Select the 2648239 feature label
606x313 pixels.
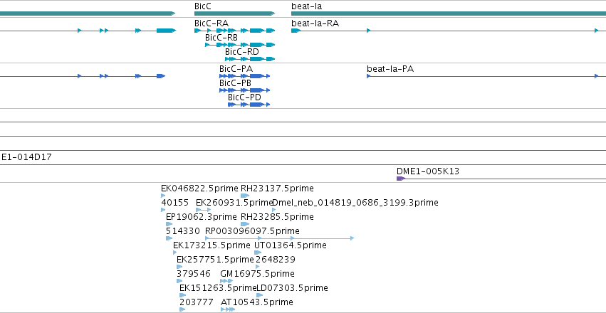point(276,260)
